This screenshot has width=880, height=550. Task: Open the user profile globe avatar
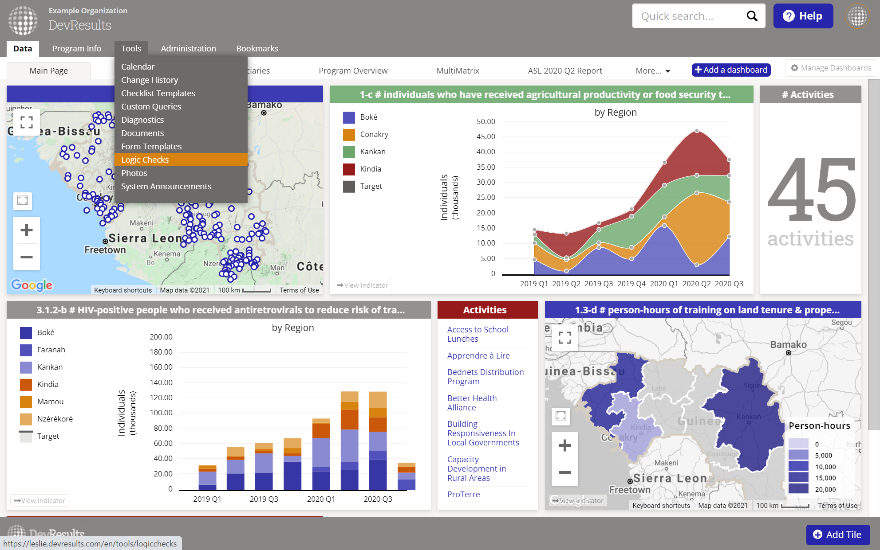click(857, 16)
